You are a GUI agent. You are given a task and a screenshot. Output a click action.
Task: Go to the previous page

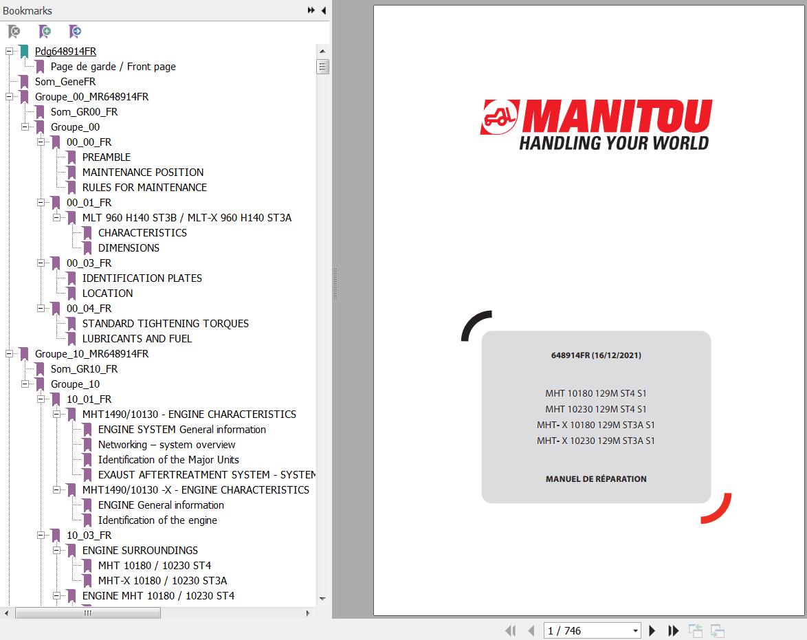tap(531, 631)
